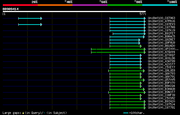Screen dimensions: 180x115
Task: Click the green alignment bar for UniRef100_B6U4D0
Action: tap(126, 46)
